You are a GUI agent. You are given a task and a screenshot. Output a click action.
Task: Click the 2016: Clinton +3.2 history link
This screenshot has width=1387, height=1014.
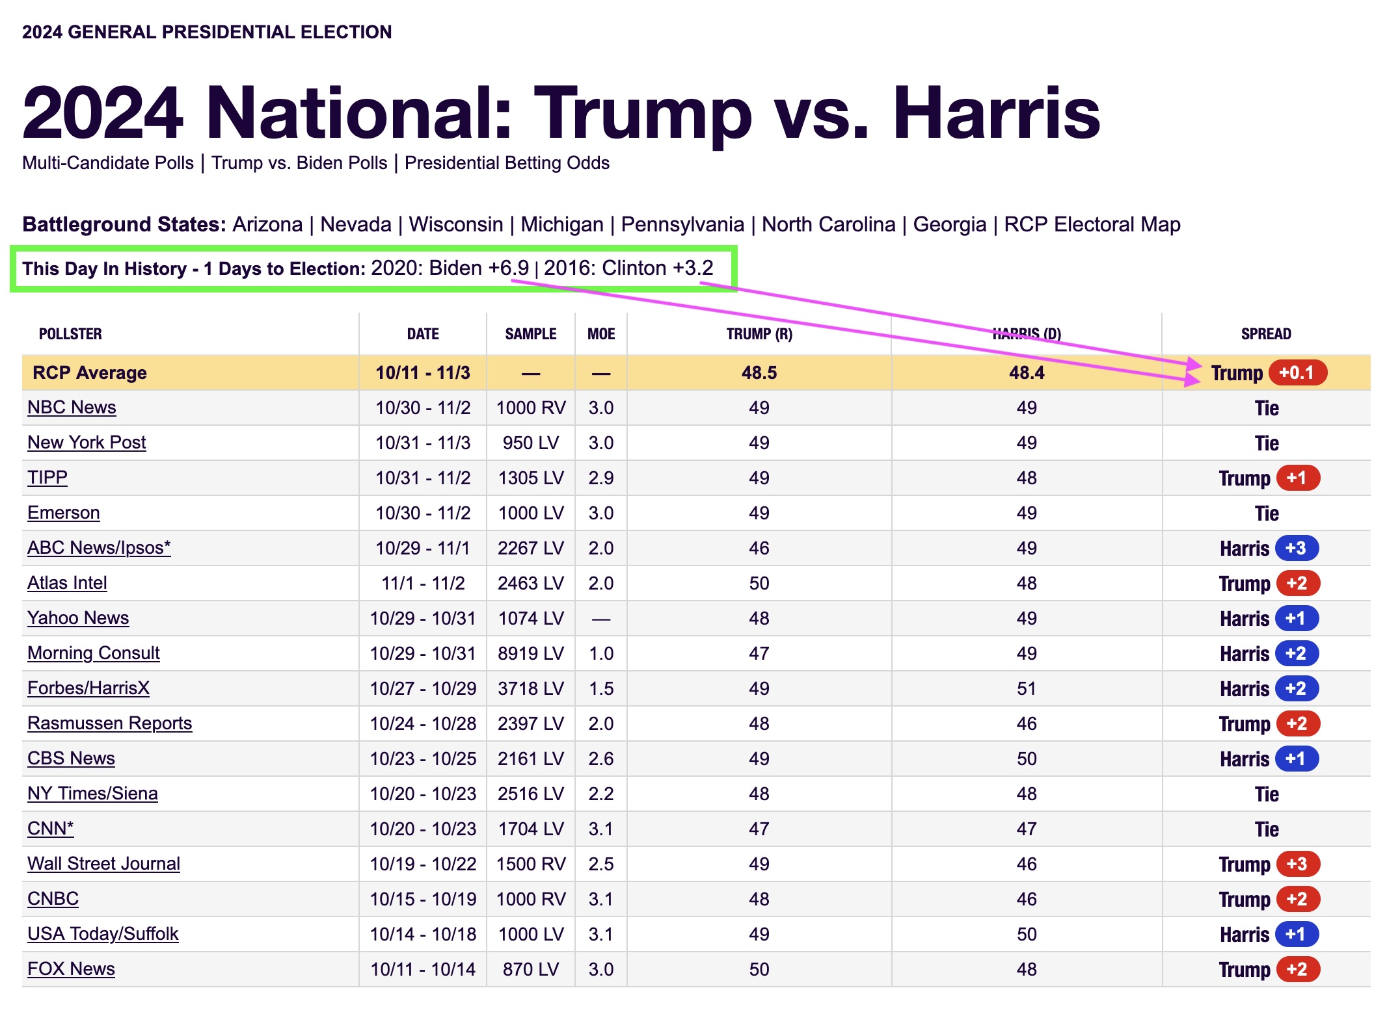pyautogui.click(x=628, y=268)
